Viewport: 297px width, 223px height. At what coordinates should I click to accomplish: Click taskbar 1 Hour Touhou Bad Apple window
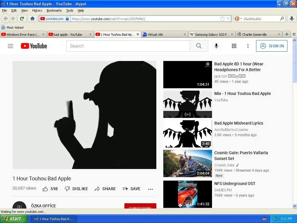pyautogui.click(x=54, y=219)
